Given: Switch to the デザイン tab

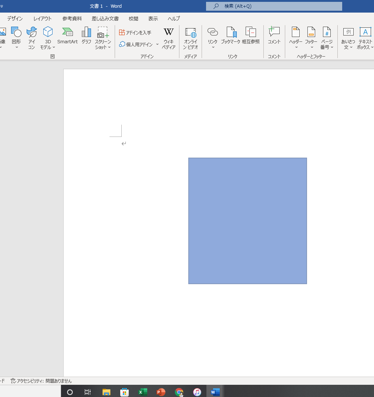Looking at the screenshot, I should point(15,18).
